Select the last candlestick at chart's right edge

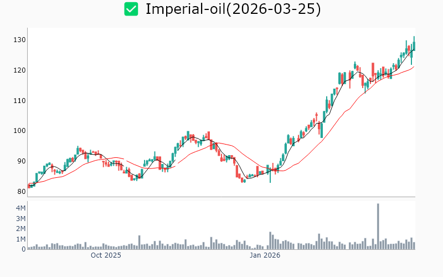coord(414,45)
